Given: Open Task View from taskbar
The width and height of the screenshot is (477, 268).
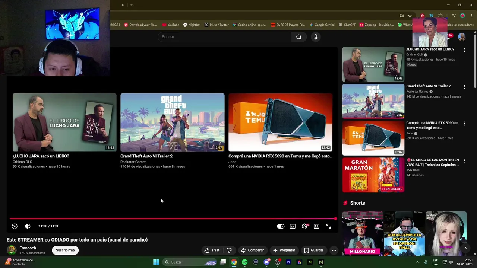Looking at the screenshot, I should [x=223, y=262].
